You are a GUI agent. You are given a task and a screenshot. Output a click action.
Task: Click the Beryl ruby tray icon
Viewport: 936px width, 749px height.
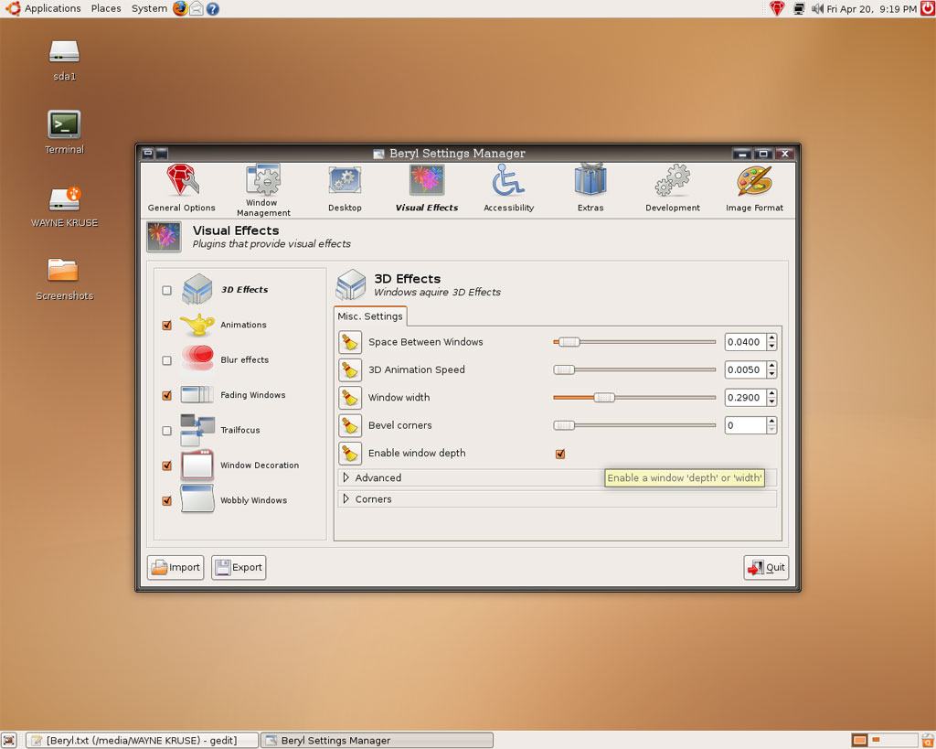tap(777, 8)
